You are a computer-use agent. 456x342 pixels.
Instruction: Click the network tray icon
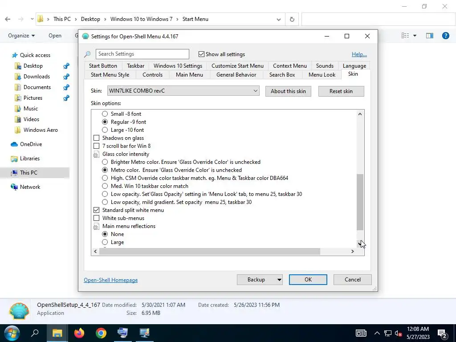tap(388, 333)
